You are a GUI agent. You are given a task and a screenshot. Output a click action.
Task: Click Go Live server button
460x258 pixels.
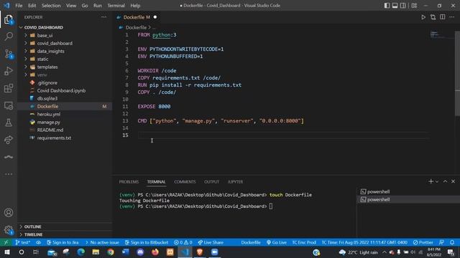click(x=276, y=242)
